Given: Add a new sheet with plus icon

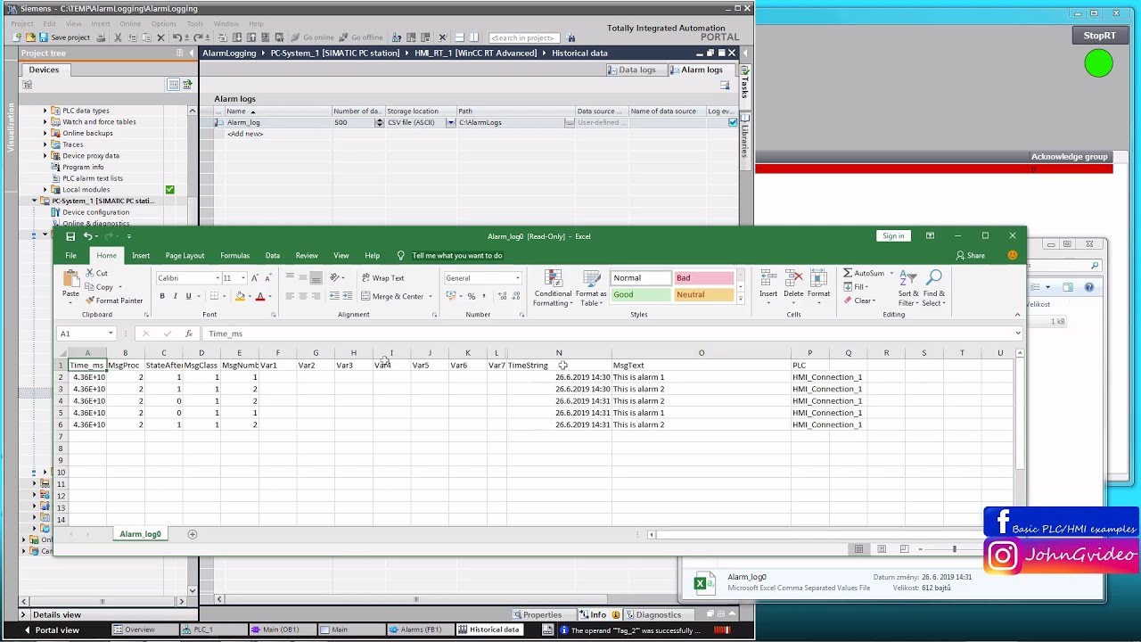Looking at the screenshot, I should [192, 534].
